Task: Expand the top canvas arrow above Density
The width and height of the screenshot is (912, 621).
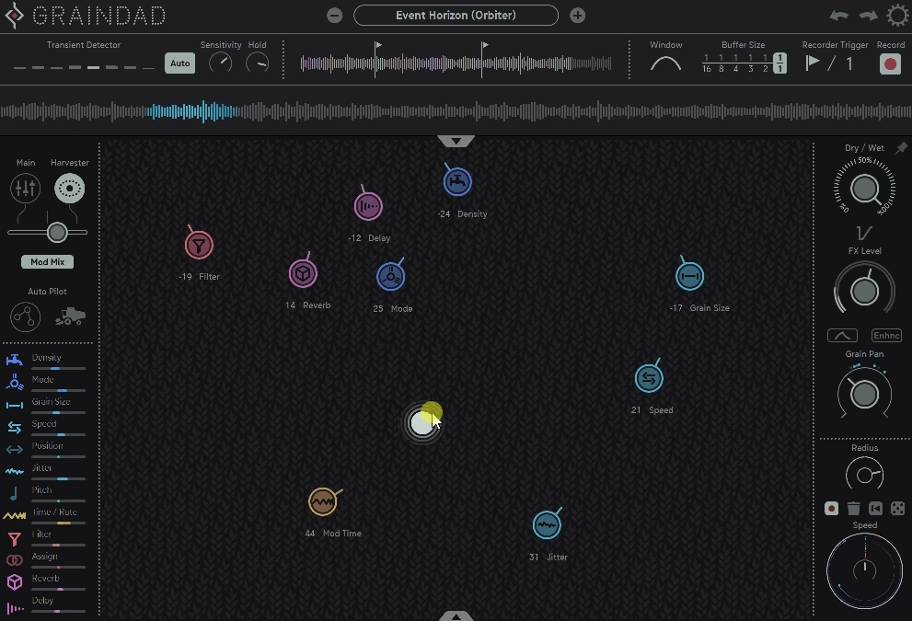Action: (456, 139)
